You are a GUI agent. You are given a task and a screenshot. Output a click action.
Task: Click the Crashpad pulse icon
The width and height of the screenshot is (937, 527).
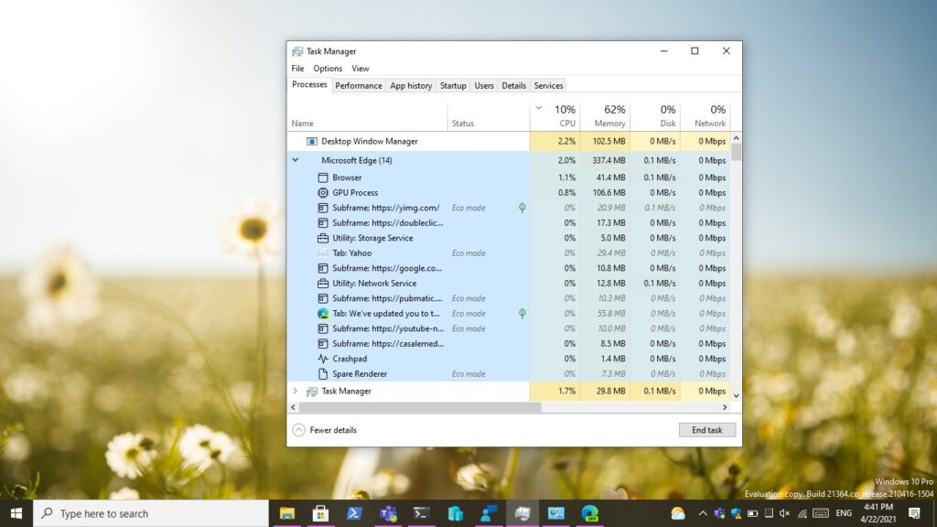(x=323, y=359)
